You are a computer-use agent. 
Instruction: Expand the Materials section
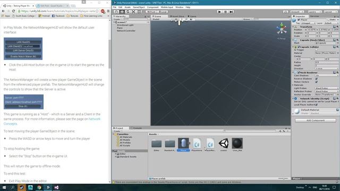pos(293,85)
